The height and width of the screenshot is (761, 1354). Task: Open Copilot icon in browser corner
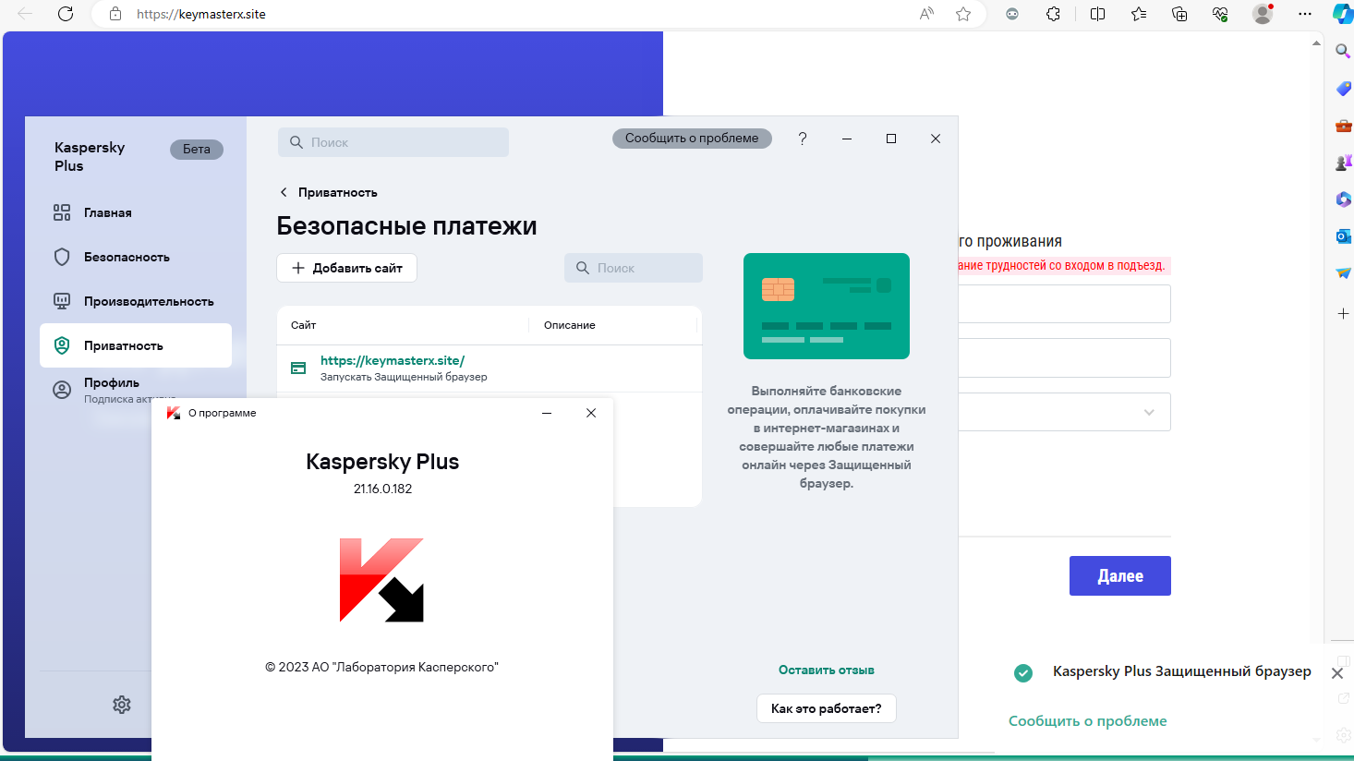point(1342,14)
